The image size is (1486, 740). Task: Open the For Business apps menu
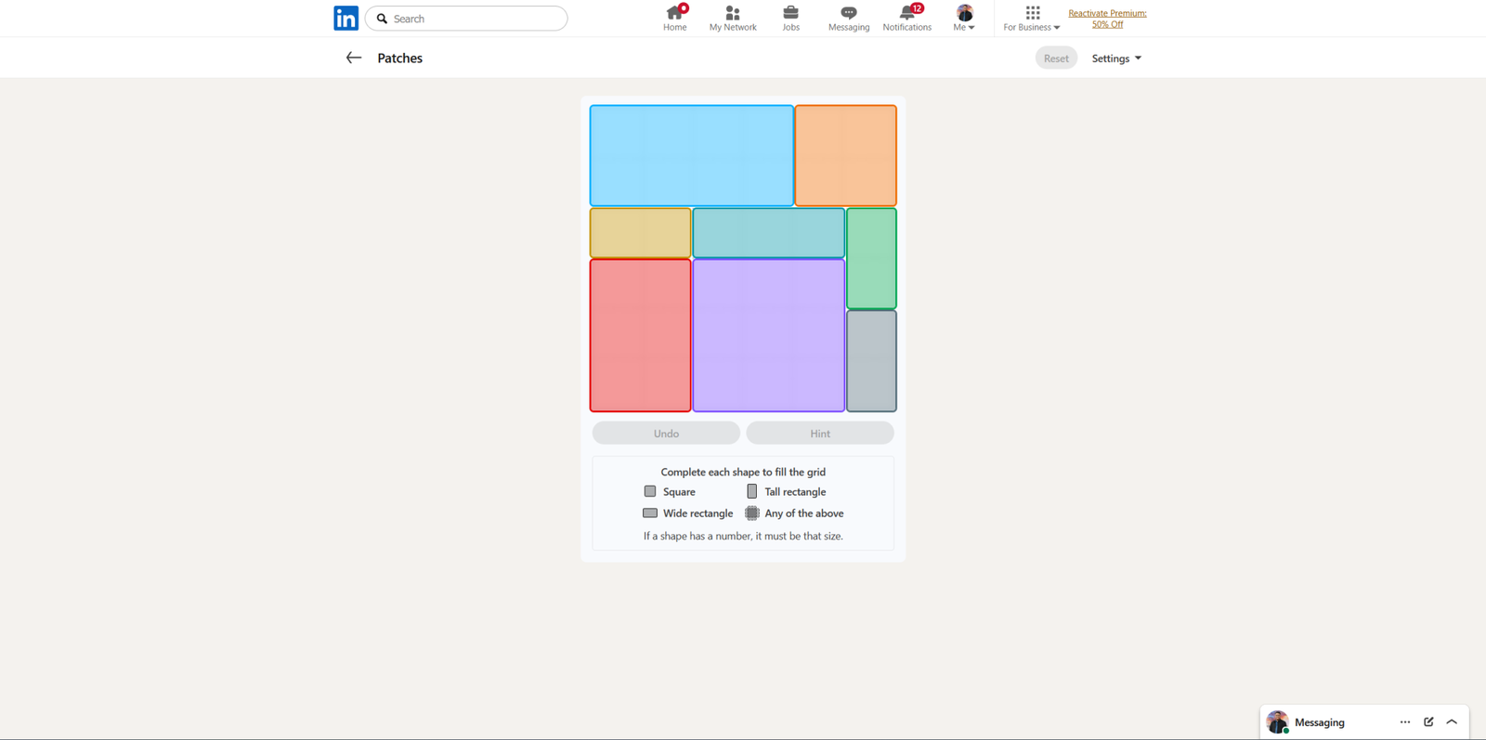point(1031,18)
